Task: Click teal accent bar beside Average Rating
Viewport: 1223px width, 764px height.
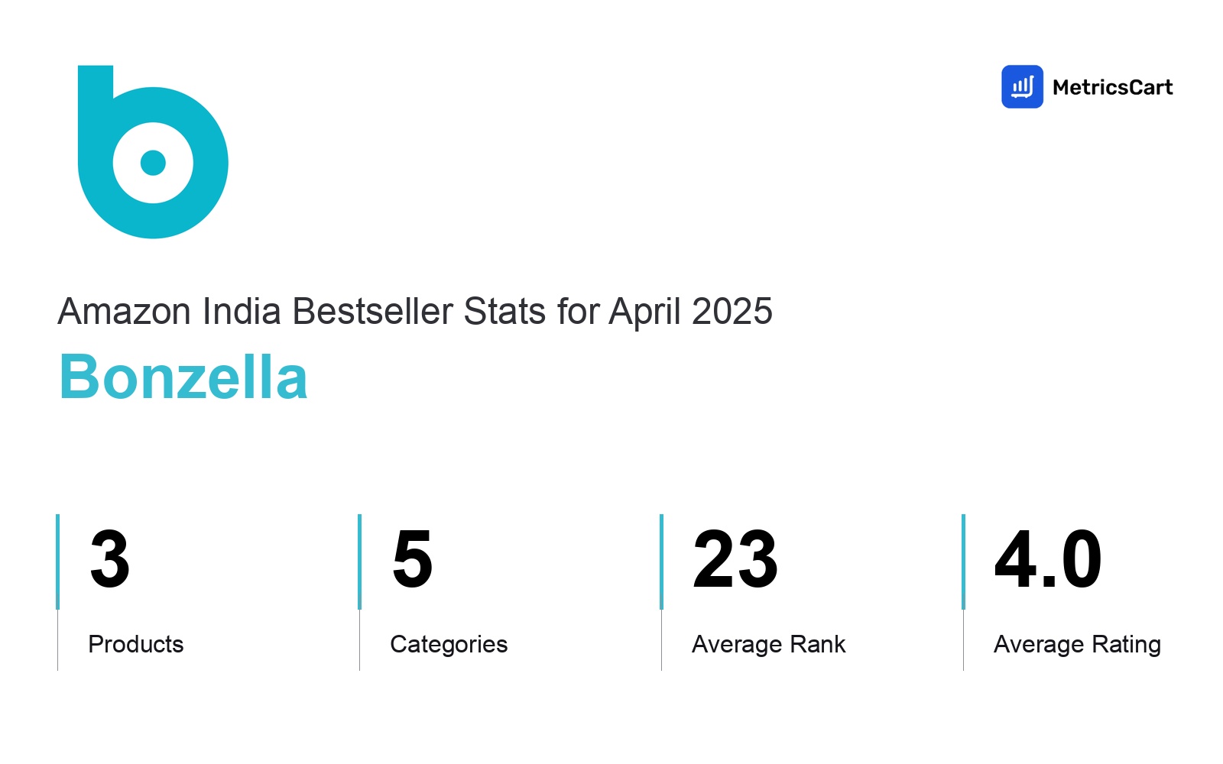Action: 963,562
